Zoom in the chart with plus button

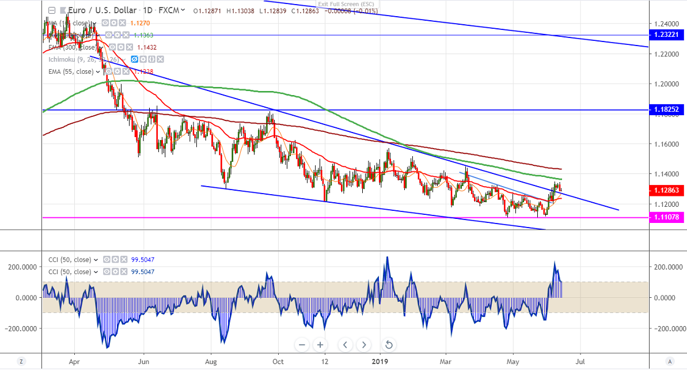pos(320,344)
